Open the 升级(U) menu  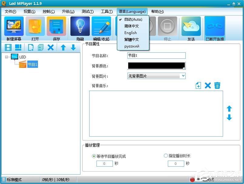tap(68, 12)
